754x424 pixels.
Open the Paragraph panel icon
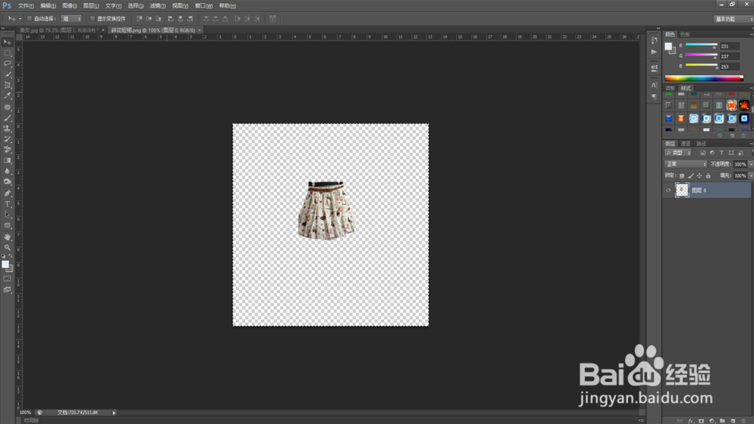click(654, 96)
